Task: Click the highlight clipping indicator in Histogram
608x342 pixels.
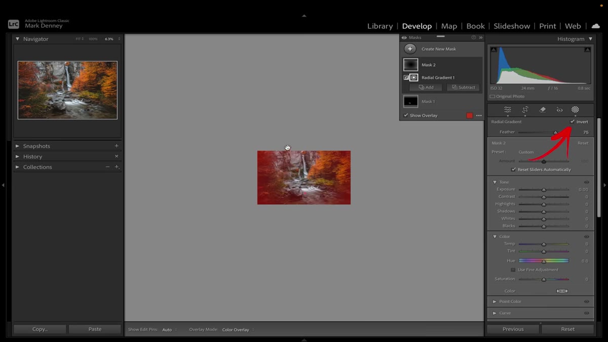Action: [587, 50]
